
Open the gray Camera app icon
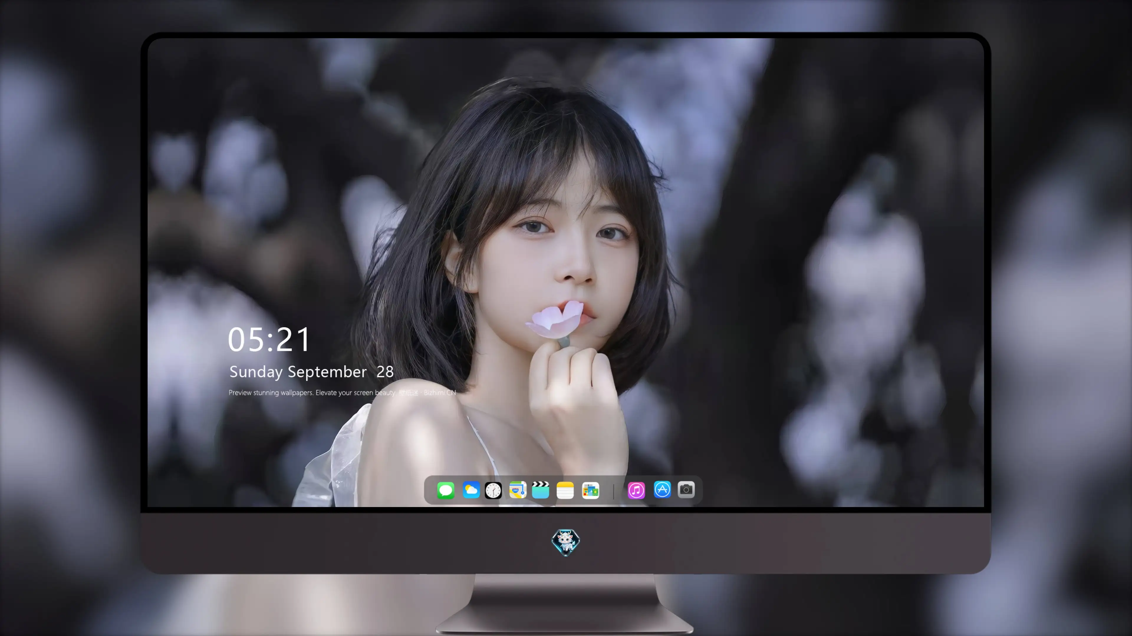tap(686, 489)
